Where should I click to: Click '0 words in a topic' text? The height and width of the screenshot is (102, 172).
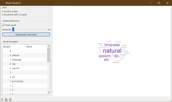tap(10, 11)
